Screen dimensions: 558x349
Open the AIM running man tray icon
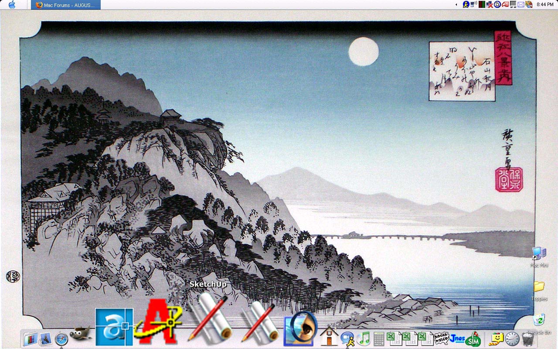point(466,4)
